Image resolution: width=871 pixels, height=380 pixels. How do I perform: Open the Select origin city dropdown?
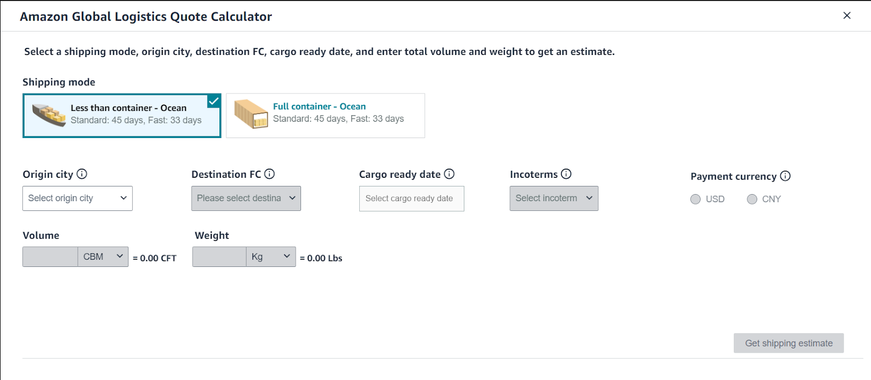(x=77, y=198)
